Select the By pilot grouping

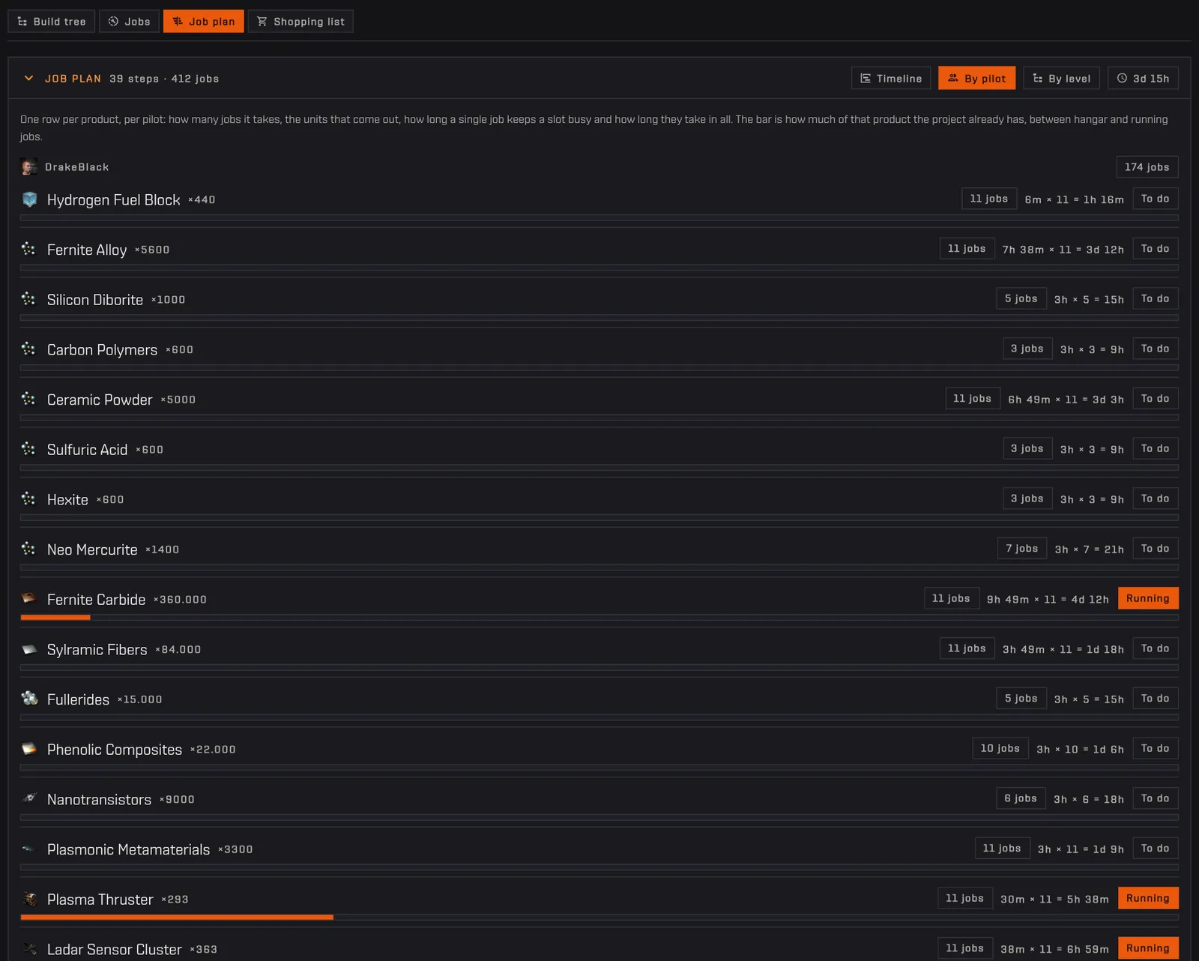[x=976, y=78]
